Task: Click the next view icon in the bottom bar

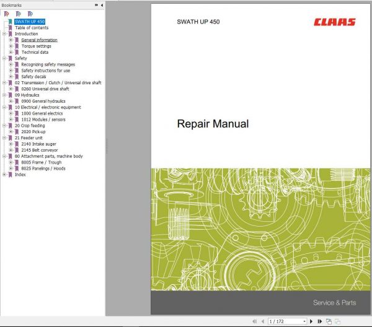Action: coord(337,321)
